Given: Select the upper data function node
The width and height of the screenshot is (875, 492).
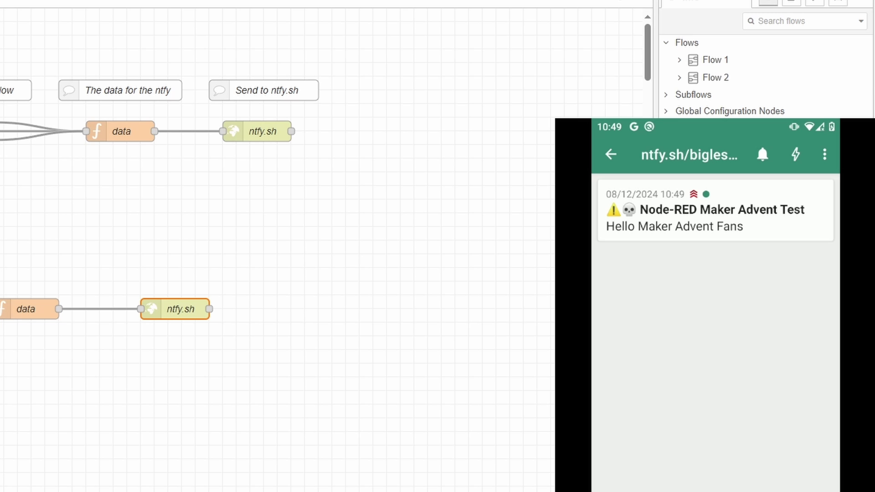Looking at the screenshot, I should pyautogui.click(x=120, y=131).
